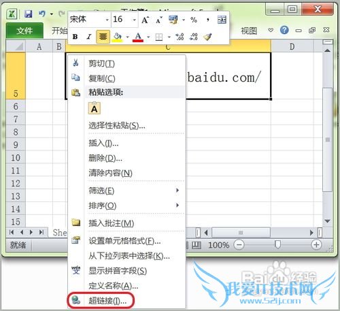340x311 pixels.
Task: Increase decimal places
Action: [180, 37]
